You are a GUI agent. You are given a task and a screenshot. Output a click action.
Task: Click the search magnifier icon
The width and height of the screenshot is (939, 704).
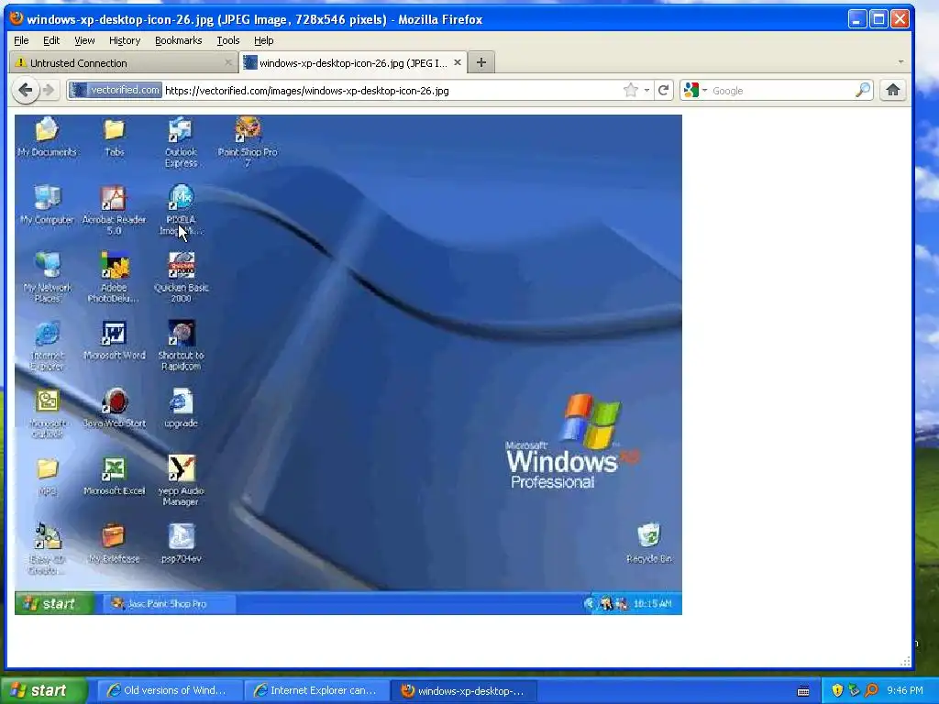pyautogui.click(x=862, y=91)
